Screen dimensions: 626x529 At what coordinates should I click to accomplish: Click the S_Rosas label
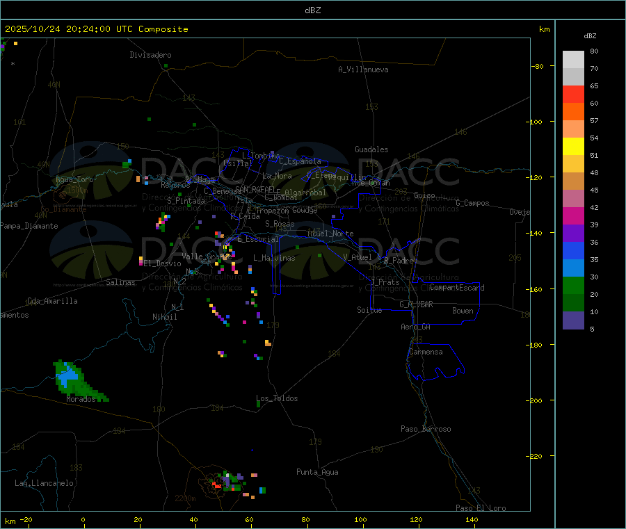pyautogui.click(x=280, y=224)
